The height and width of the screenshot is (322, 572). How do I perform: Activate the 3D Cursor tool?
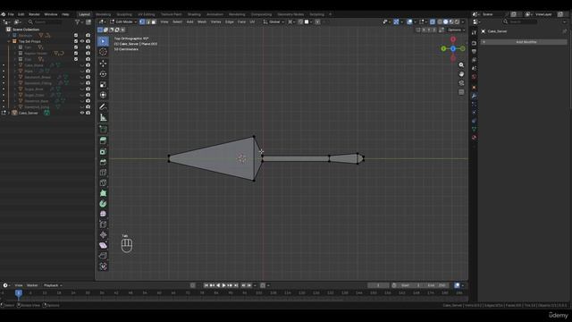(x=103, y=52)
